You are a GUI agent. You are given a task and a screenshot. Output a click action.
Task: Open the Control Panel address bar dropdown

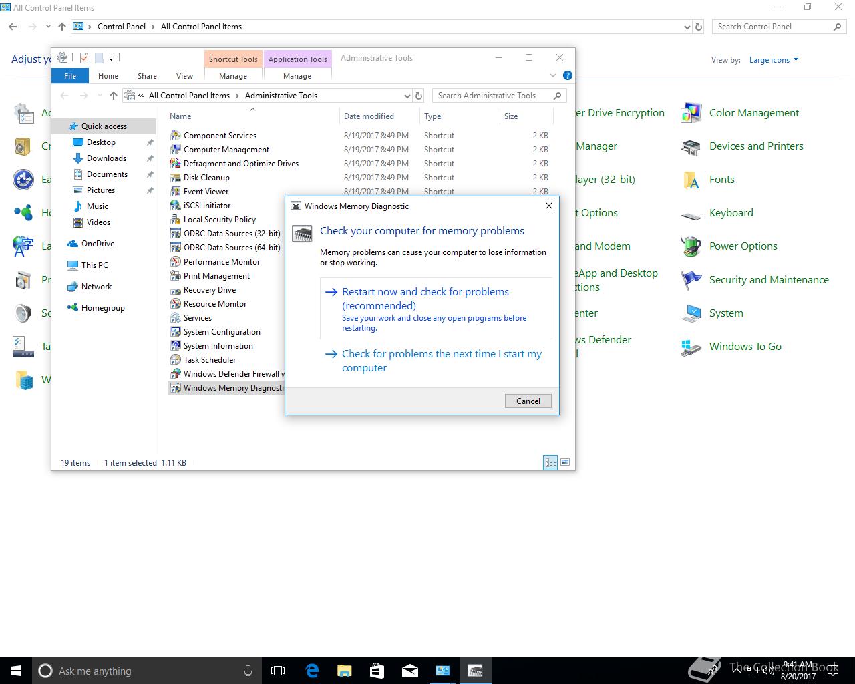(687, 27)
